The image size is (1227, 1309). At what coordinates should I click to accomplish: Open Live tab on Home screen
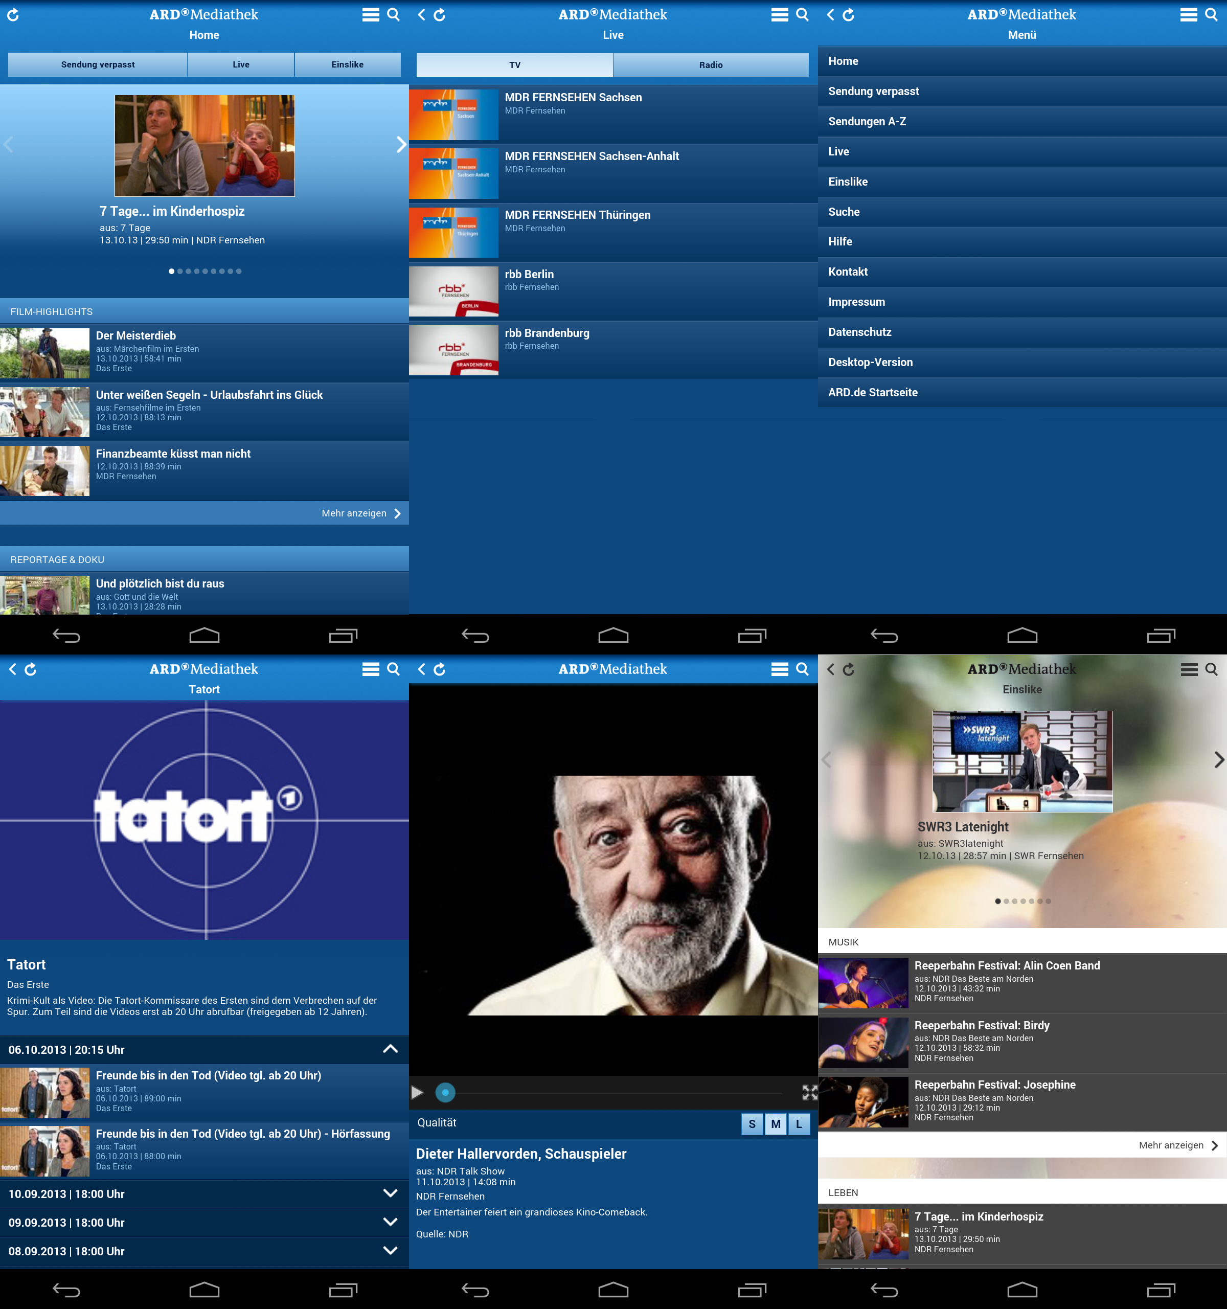pos(241,64)
